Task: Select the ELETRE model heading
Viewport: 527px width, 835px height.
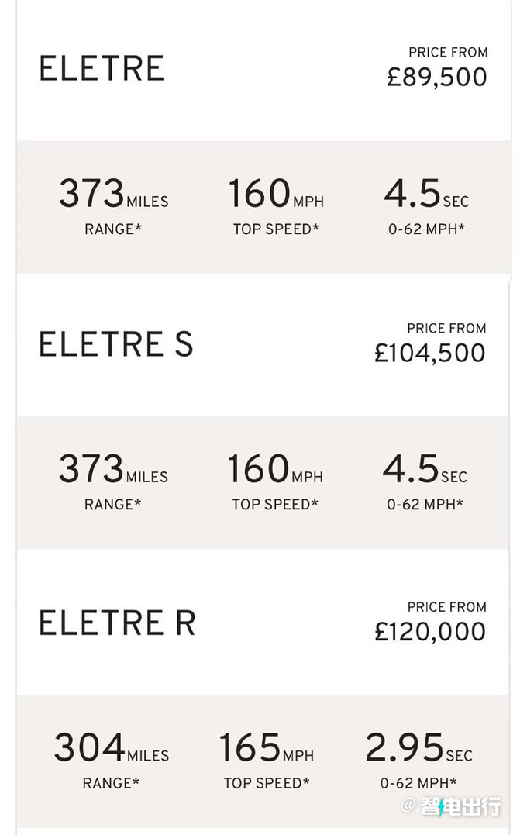Action: click(x=102, y=68)
